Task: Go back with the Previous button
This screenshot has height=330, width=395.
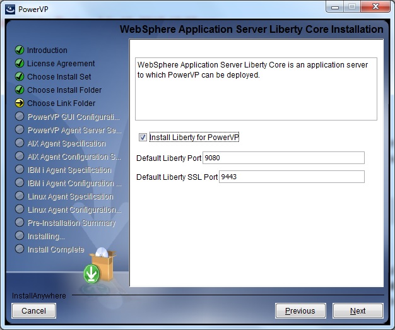Action: pyautogui.click(x=300, y=311)
